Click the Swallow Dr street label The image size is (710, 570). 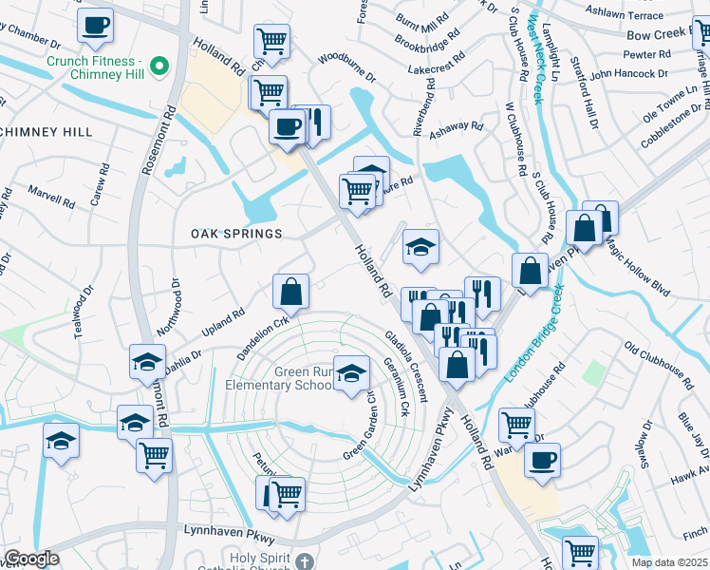(x=645, y=444)
